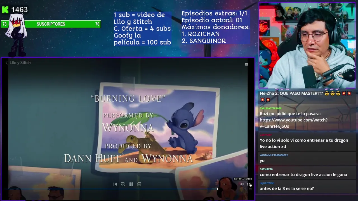Click chat message 'antes de la 3 es la serie no?'

(x=287, y=188)
